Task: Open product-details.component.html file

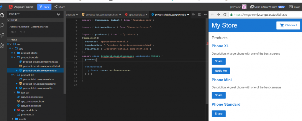Action: [41, 66]
